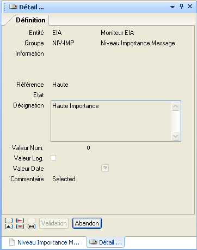The width and height of the screenshot is (197, 250).
Task: Pin the Détail panel with pushpin icon
Action: pyautogui.click(x=181, y=7)
